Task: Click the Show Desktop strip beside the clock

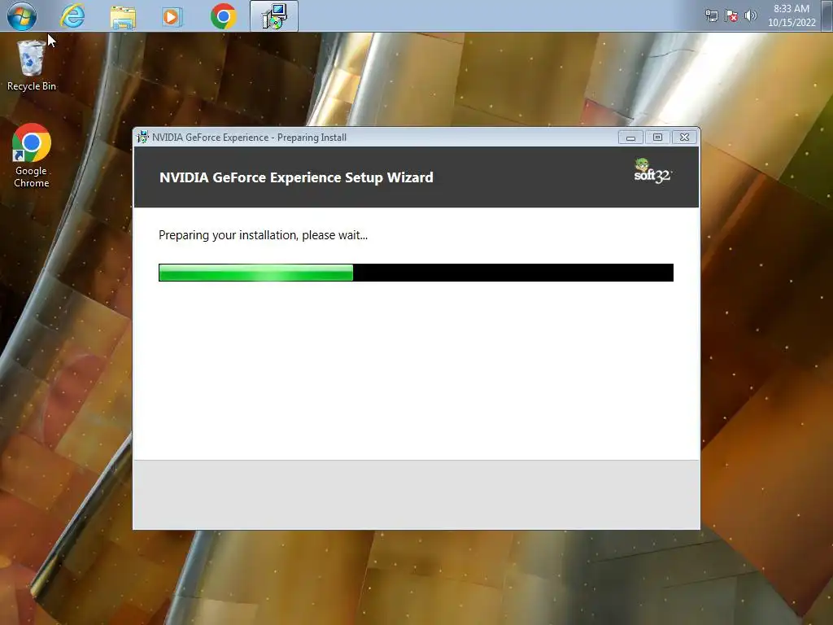Action: [829, 16]
